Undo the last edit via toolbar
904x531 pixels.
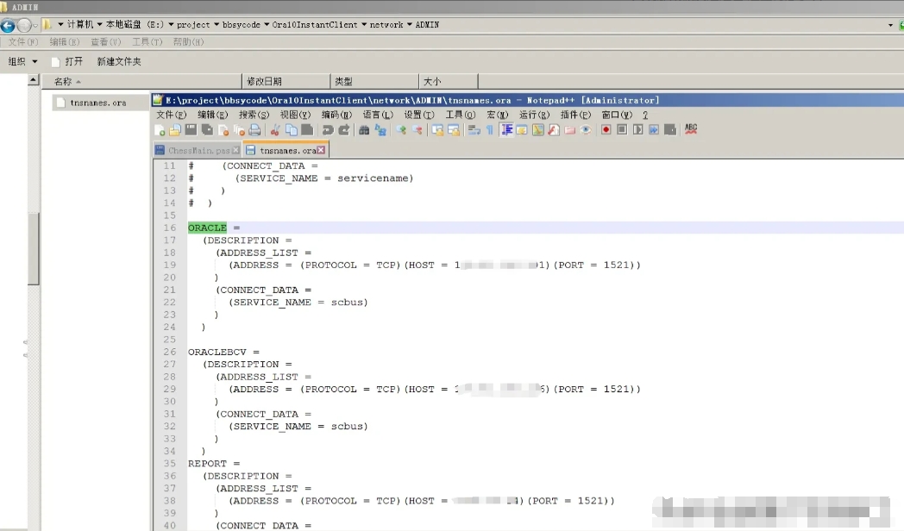point(328,130)
